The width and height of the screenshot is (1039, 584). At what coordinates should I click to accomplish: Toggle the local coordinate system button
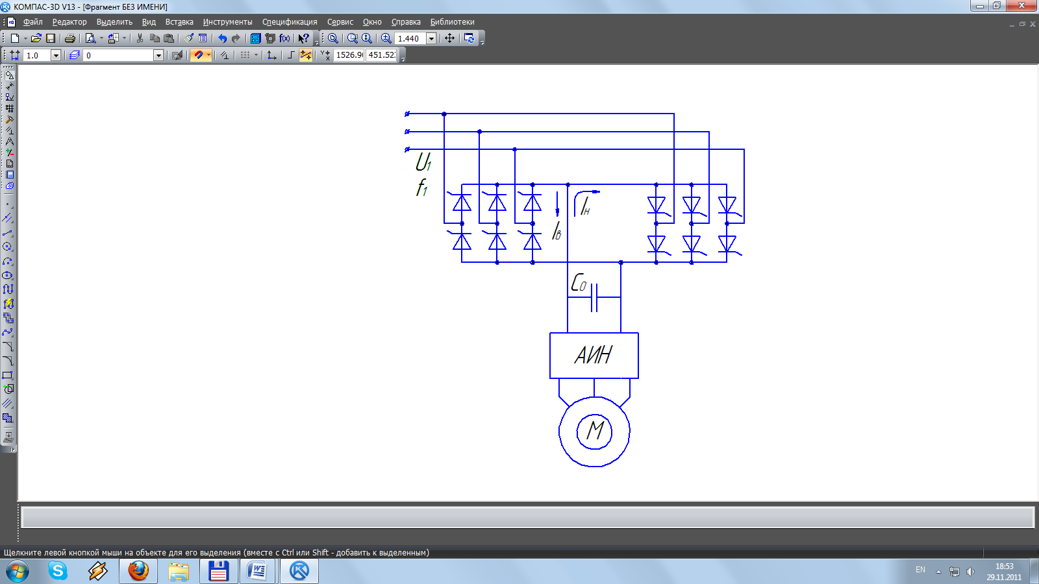tap(272, 55)
